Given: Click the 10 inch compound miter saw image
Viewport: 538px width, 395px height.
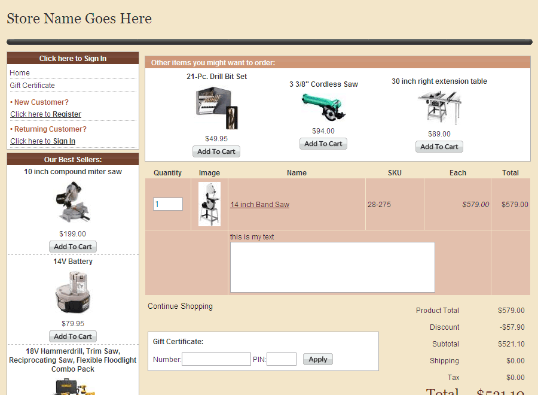Looking at the screenshot, I should (72, 202).
